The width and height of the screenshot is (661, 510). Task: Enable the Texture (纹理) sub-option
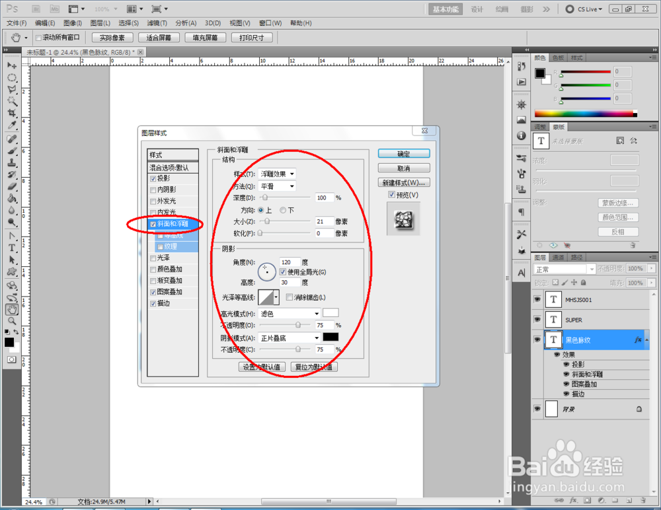(160, 247)
